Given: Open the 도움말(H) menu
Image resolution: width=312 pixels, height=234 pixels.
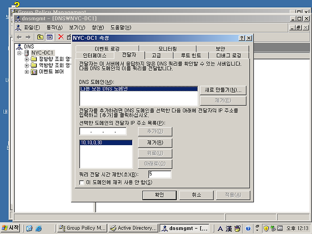Looking at the screenshot, I should point(121,27).
